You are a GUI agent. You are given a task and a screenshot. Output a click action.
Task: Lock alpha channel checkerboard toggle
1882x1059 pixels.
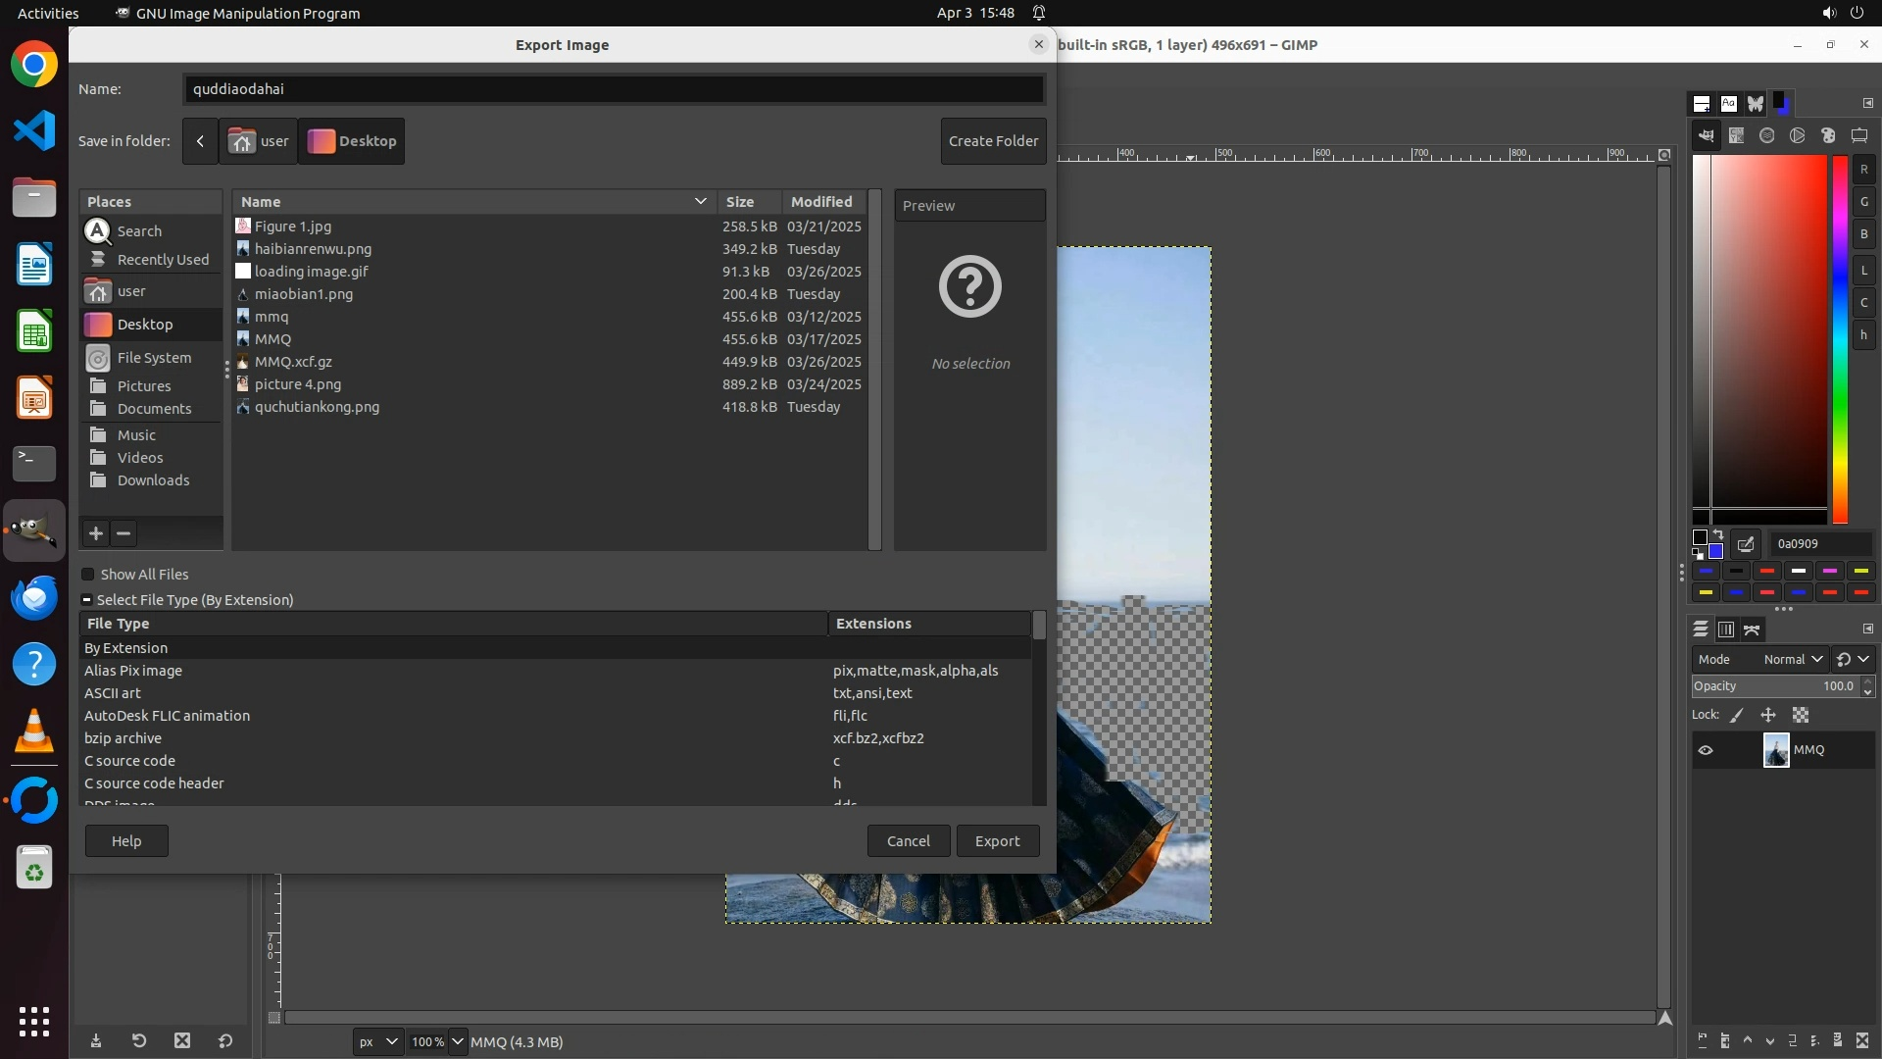pos(1801,715)
